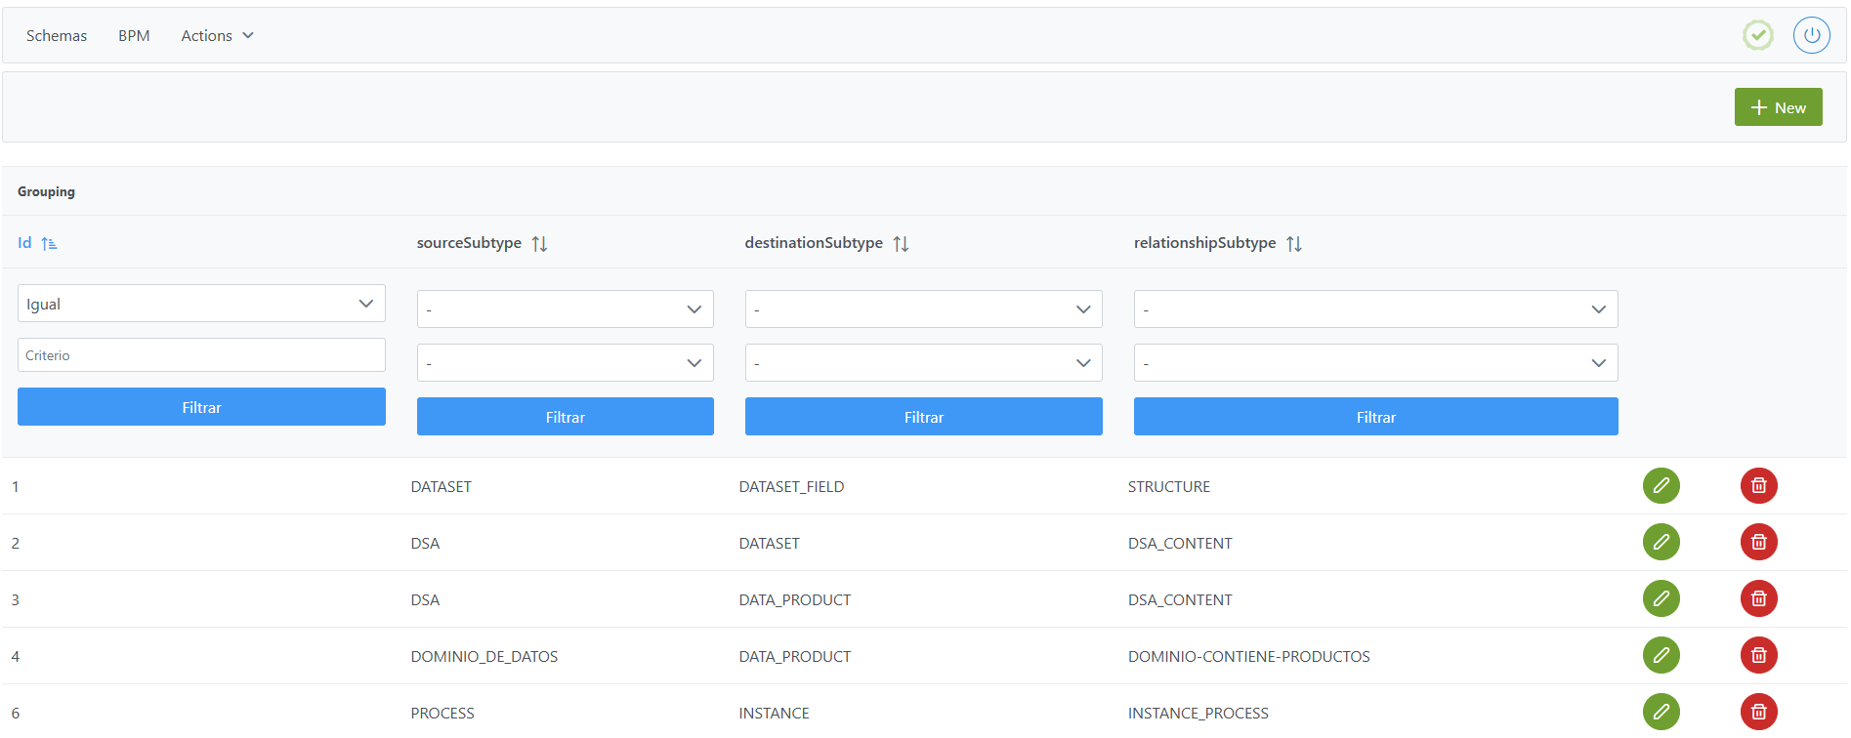The width and height of the screenshot is (1851, 738).
Task: Sort by relationshipSubtype column arrows
Action: (1293, 244)
